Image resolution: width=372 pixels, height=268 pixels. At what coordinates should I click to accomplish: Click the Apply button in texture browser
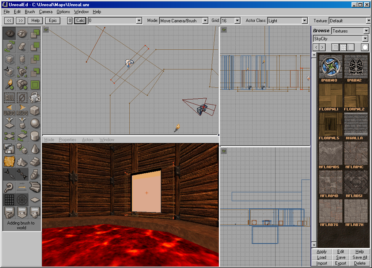pyautogui.click(x=322, y=252)
